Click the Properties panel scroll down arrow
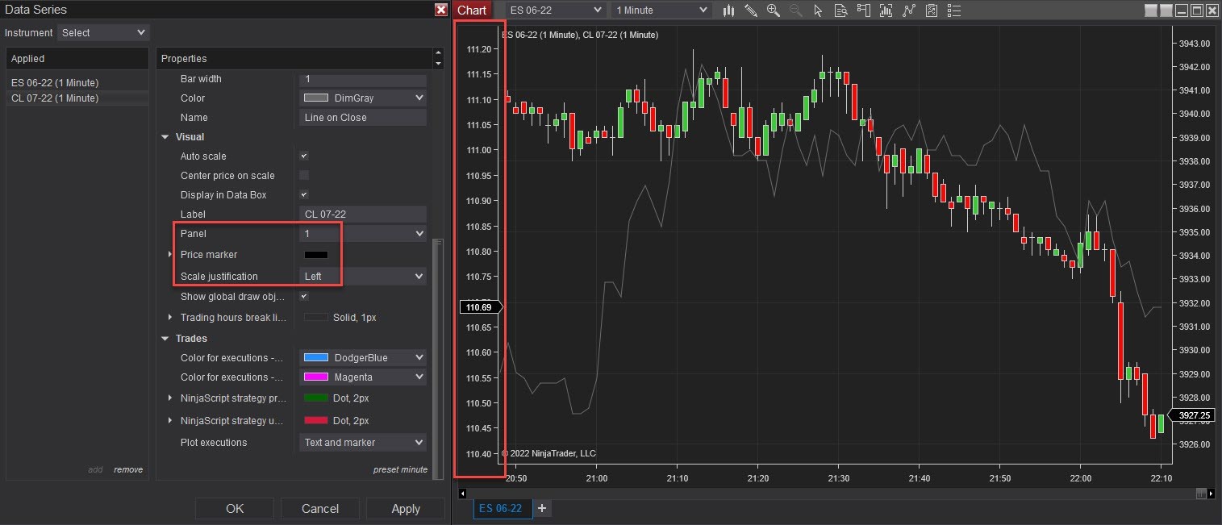This screenshot has height=525, width=1222. pyautogui.click(x=438, y=64)
